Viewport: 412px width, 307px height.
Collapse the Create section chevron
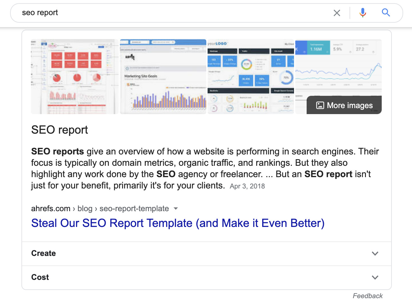pos(375,253)
